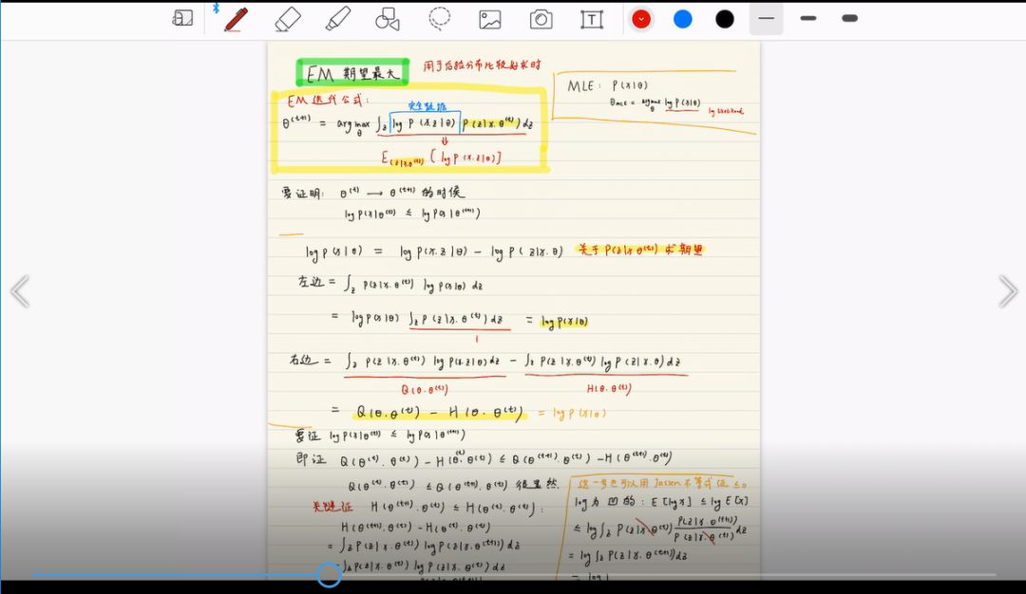Insert an image with the Picture tool
This screenshot has width=1026, height=594.
[x=489, y=20]
